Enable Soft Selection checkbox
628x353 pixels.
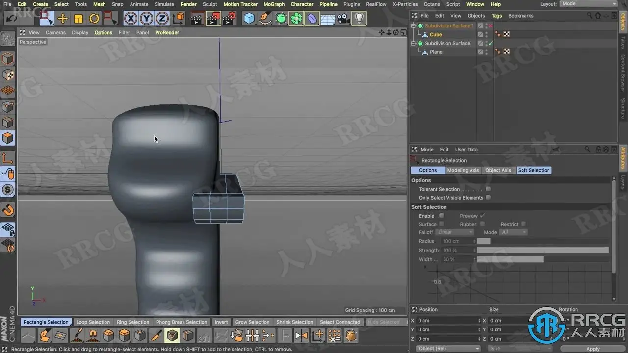pyautogui.click(x=442, y=216)
